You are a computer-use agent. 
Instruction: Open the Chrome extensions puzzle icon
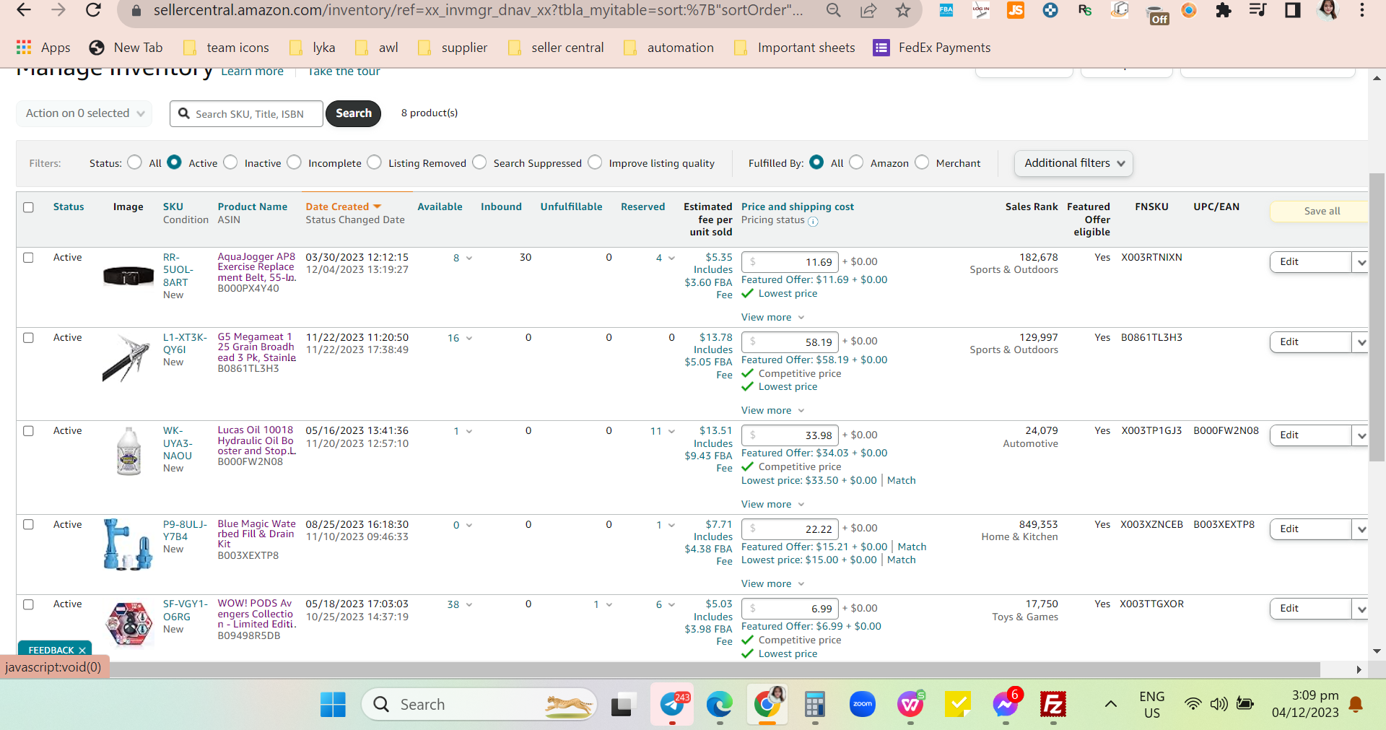(x=1224, y=10)
